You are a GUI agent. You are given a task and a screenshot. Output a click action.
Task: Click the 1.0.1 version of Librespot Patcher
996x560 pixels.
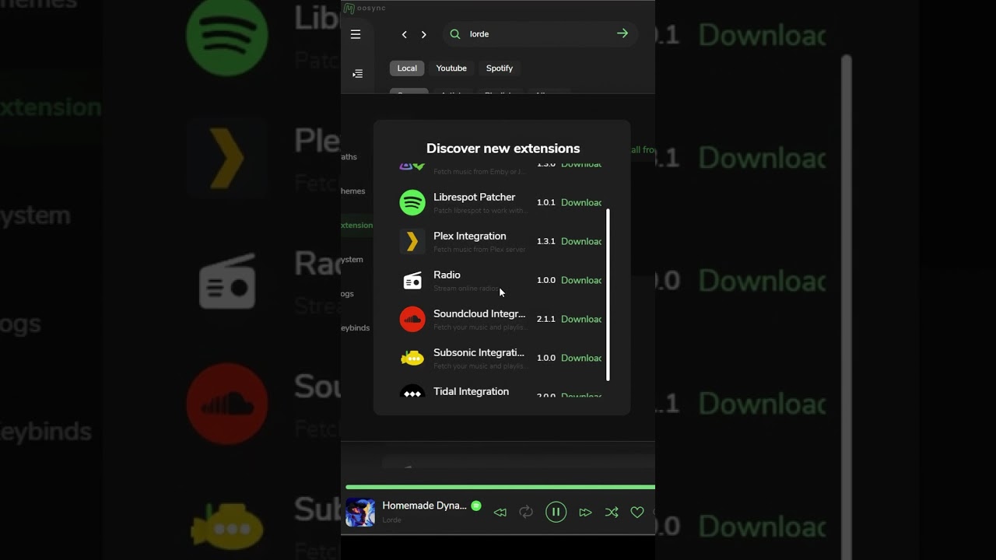point(546,202)
